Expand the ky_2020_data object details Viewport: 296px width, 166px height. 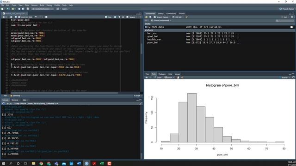146,27
